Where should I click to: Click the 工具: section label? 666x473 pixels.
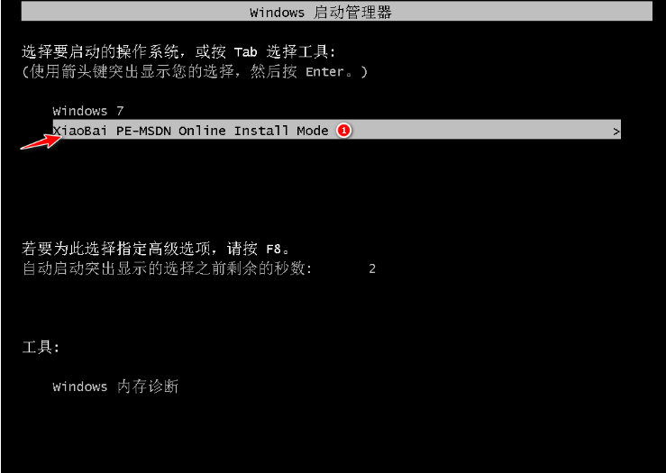[x=41, y=348]
